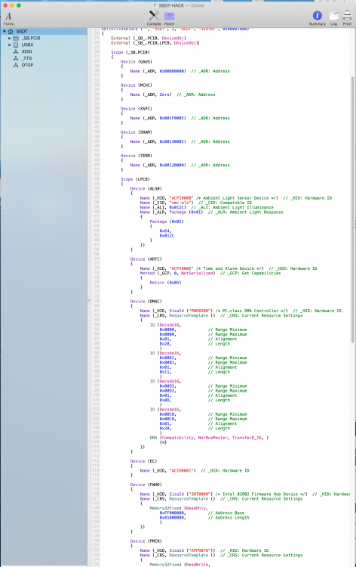
Task: Click the Device (XSPI) line
Action: [x=137, y=109]
